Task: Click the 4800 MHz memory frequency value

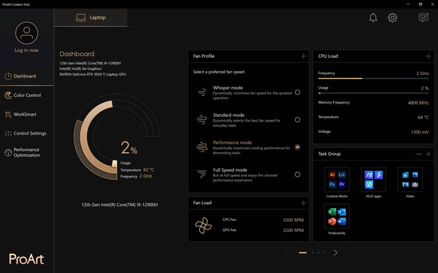Action: [418, 103]
